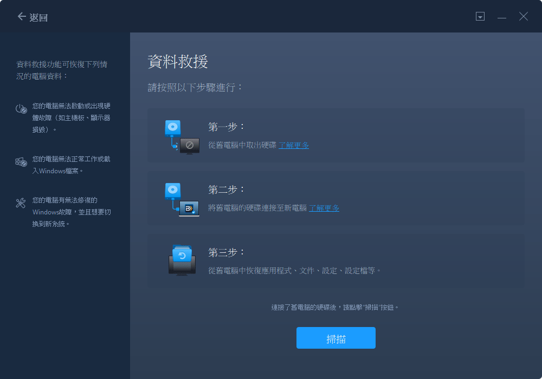Click the Windows load failure sidebar icon

pos(21,161)
